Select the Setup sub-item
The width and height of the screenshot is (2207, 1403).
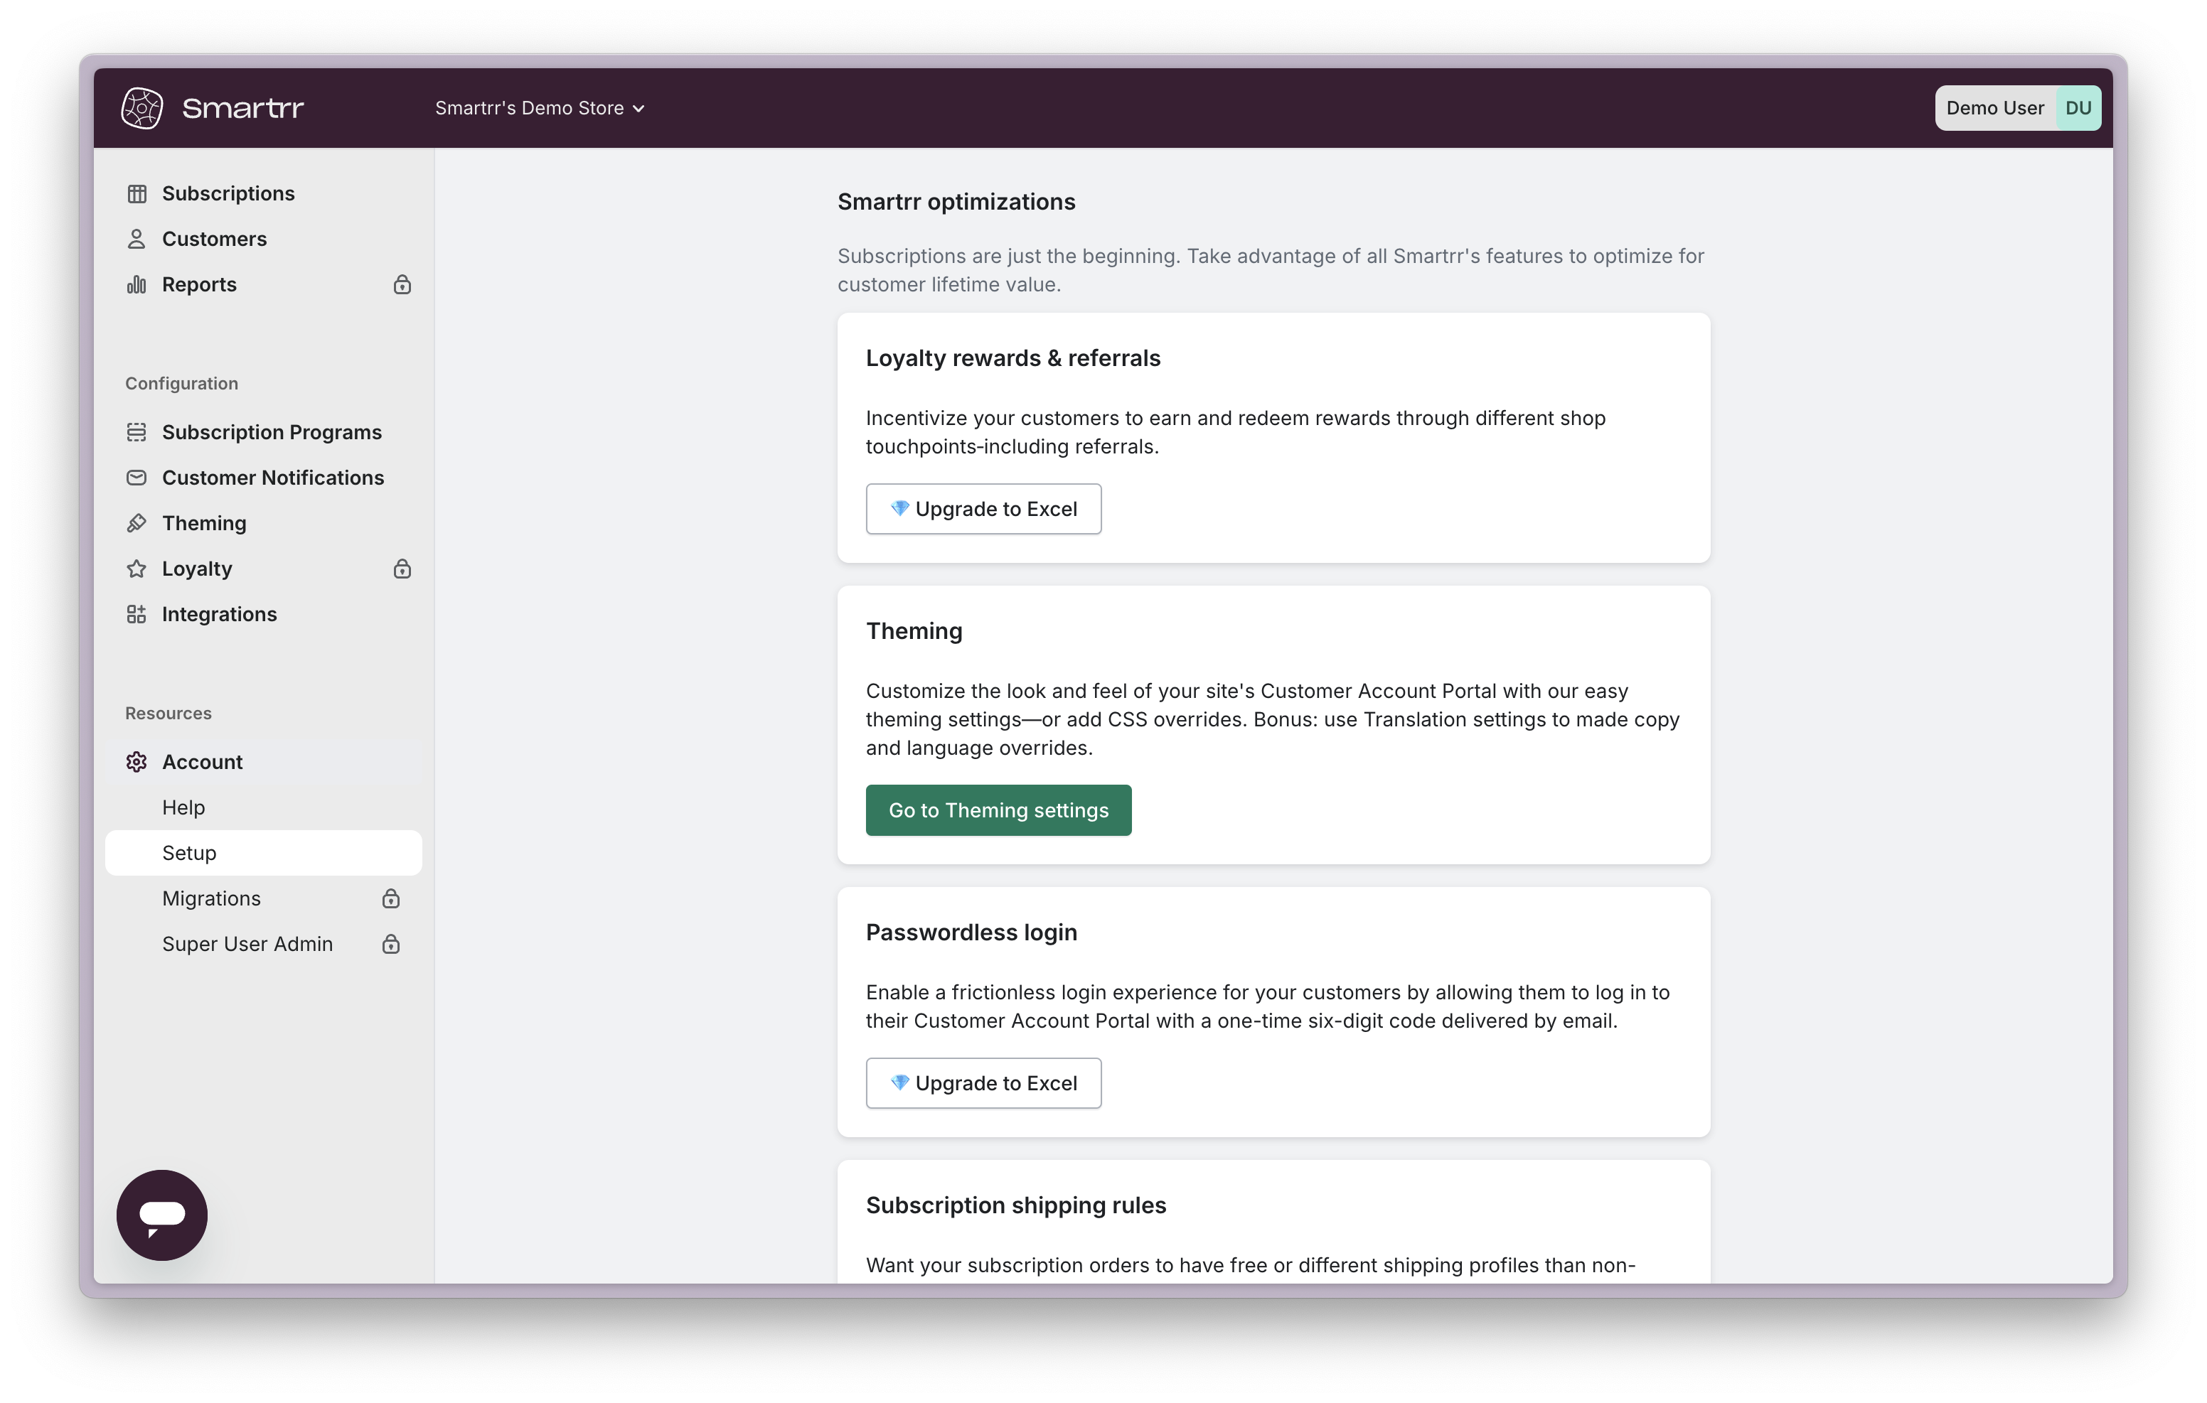click(264, 853)
